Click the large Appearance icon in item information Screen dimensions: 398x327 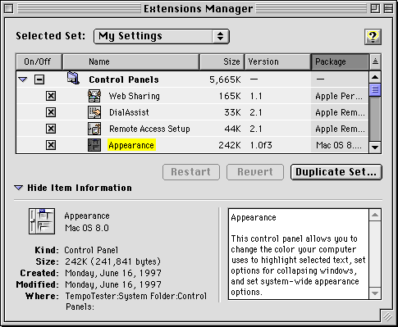42,221
